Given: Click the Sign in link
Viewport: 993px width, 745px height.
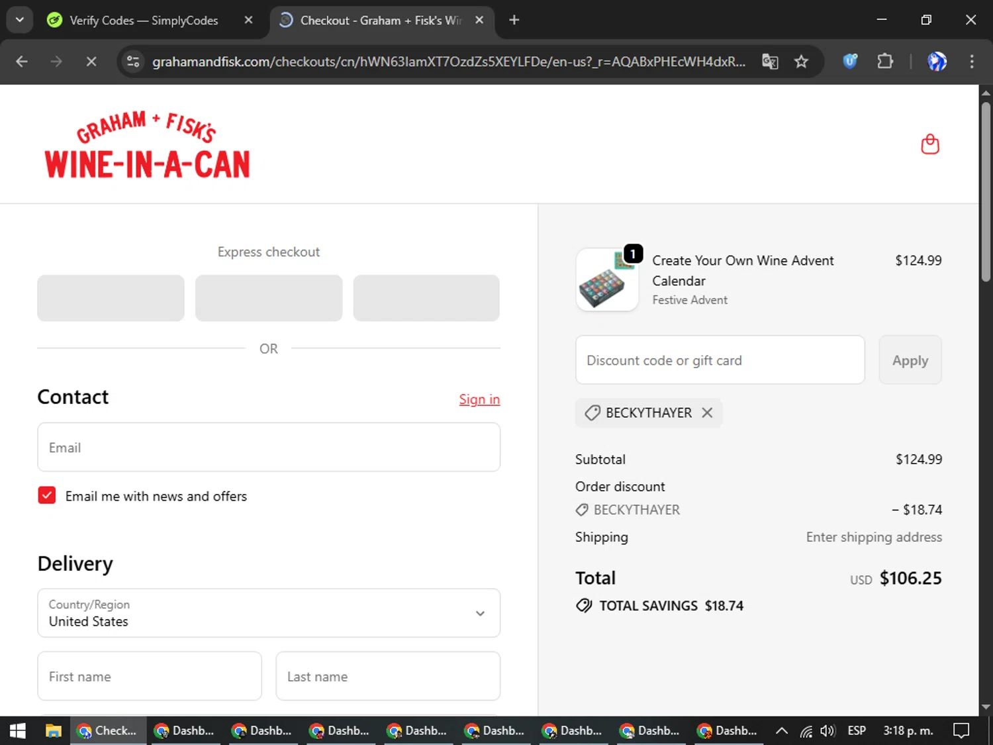Looking at the screenshot, I should [x=479, y=399].
